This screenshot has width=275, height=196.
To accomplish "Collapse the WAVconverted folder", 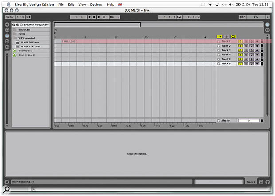I will [31, 38].
